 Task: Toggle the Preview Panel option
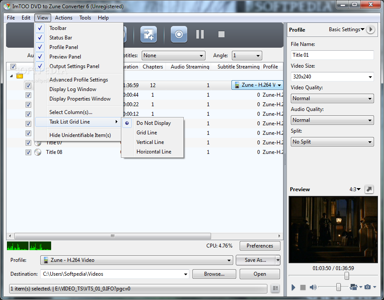(78, 57)
